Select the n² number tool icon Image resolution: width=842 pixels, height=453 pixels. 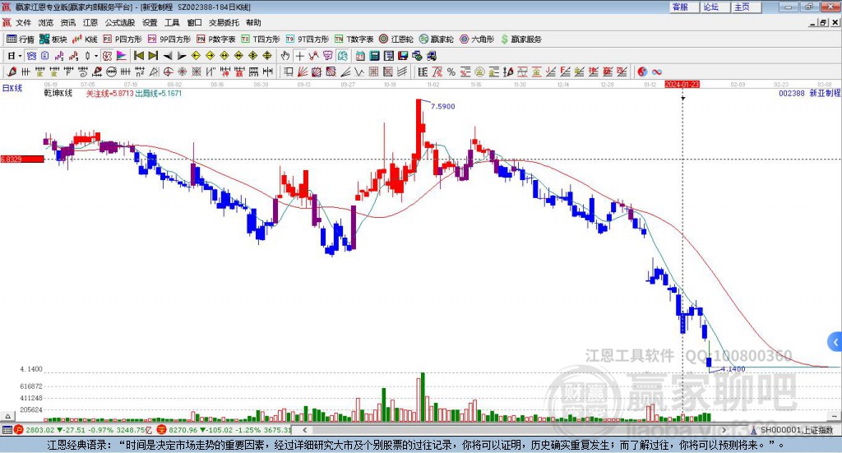[x=140, y=72]
